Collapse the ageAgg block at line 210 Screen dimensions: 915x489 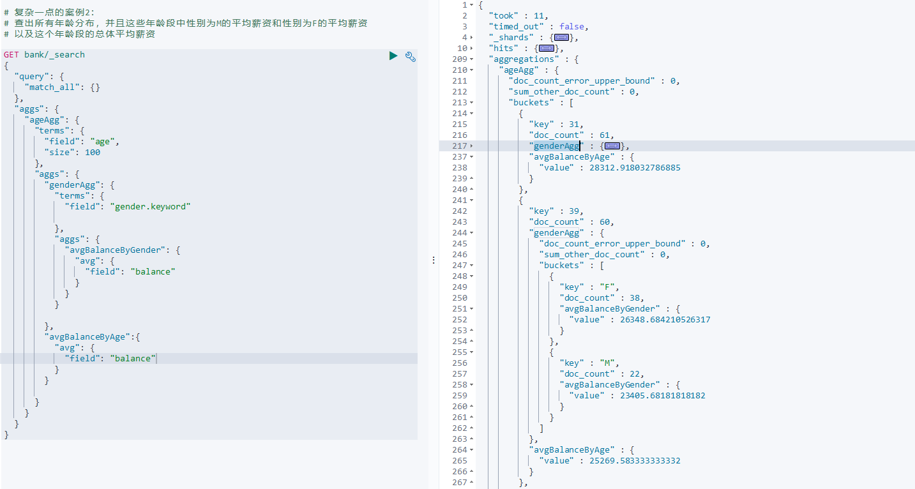(472, 70)
